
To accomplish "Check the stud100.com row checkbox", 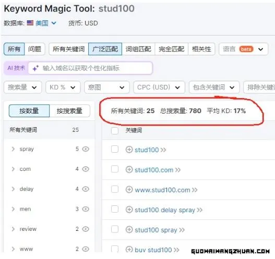I will point(115,169).
